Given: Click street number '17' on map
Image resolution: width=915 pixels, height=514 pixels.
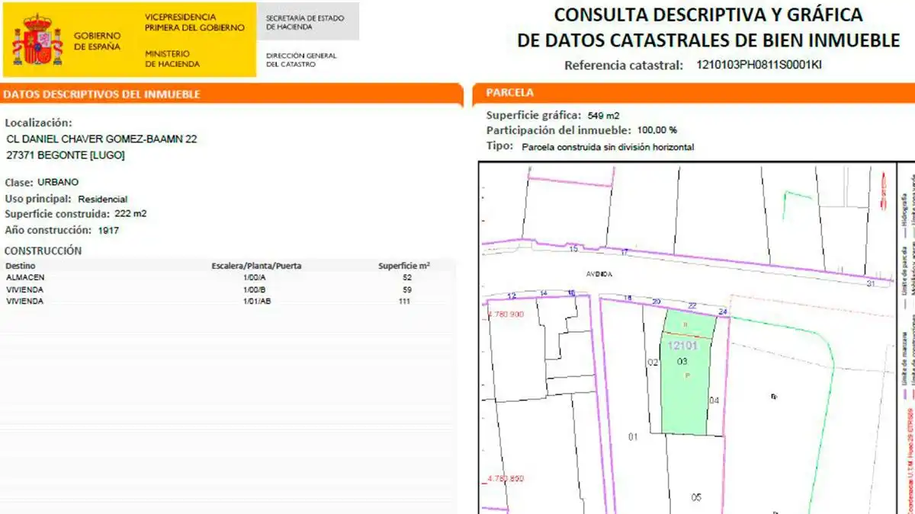Looking at the screenshot, I should (624, 253).
